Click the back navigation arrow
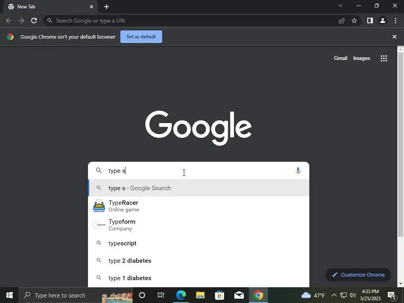 click(x=9, y=21)
